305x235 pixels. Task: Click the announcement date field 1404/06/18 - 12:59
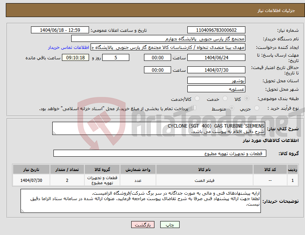pos(60,30)
